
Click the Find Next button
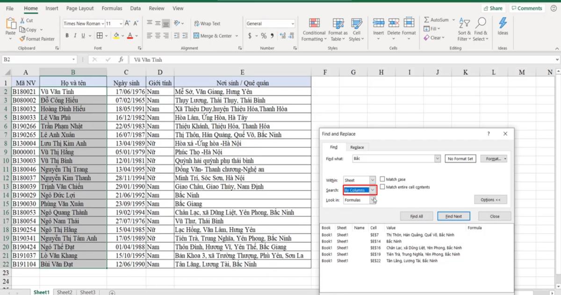tap(453, 216)
